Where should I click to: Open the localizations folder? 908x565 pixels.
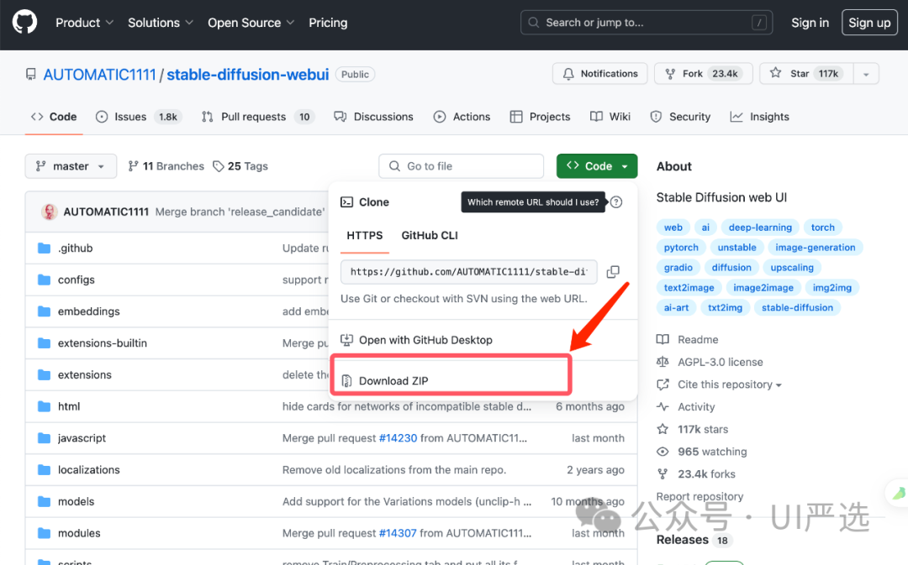(88, 470)
